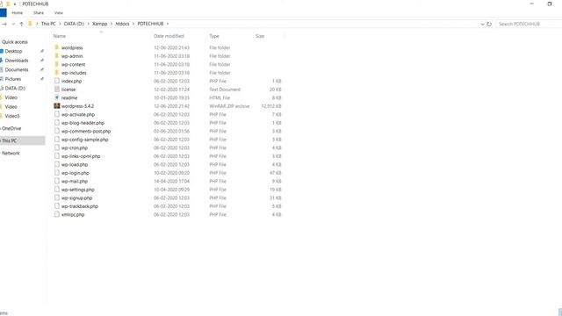
Task: Click the readme HTML file icon
Action: (56, 97)
